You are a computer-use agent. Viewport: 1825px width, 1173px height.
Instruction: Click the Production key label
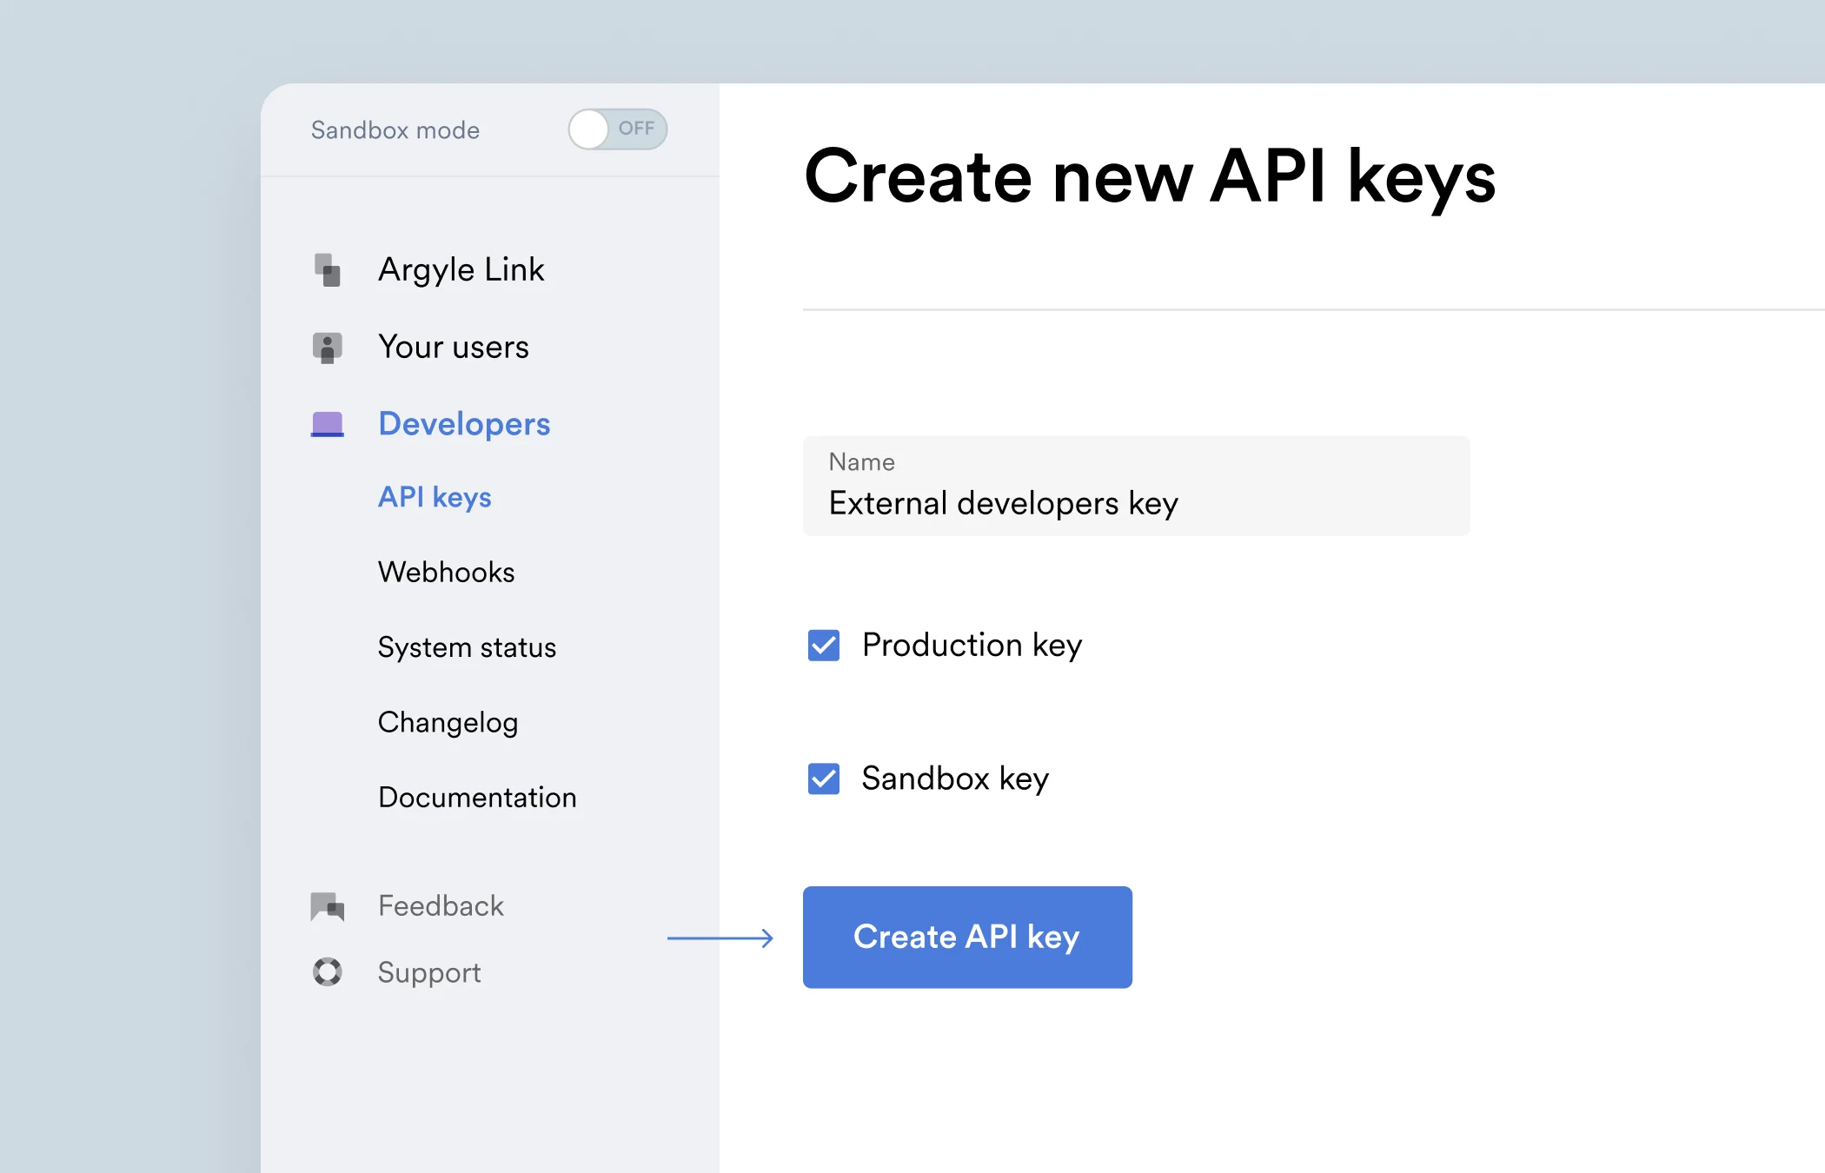coord(972,646)
